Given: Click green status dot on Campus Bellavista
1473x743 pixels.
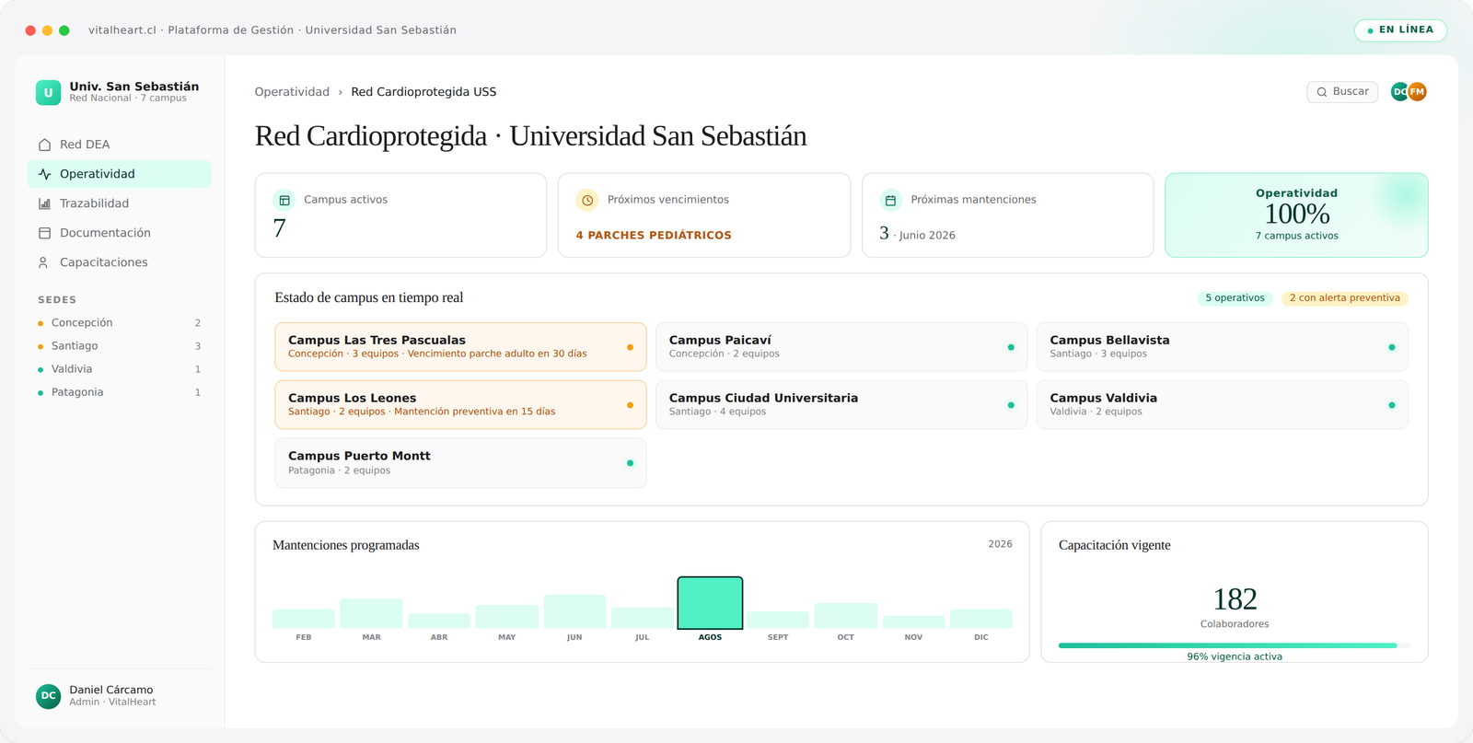Looking at the screenshot, I should click(1392, 347).
